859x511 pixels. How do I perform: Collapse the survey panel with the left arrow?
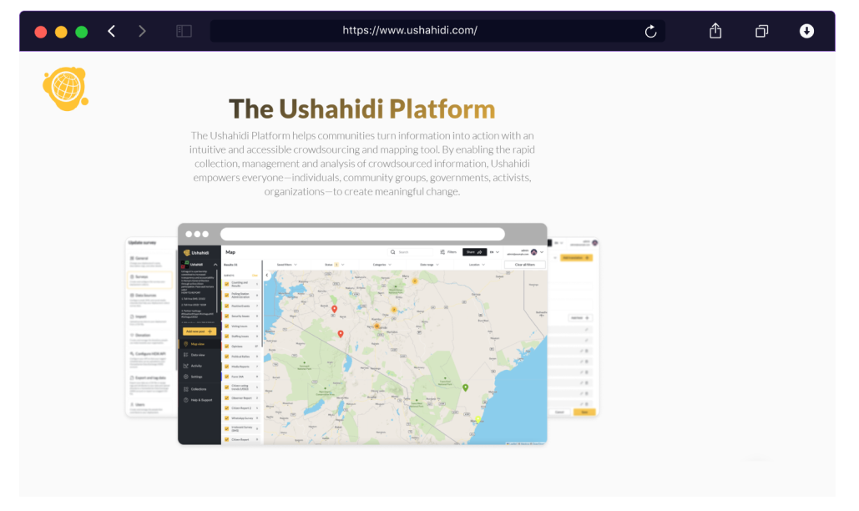tap(267, 275)
